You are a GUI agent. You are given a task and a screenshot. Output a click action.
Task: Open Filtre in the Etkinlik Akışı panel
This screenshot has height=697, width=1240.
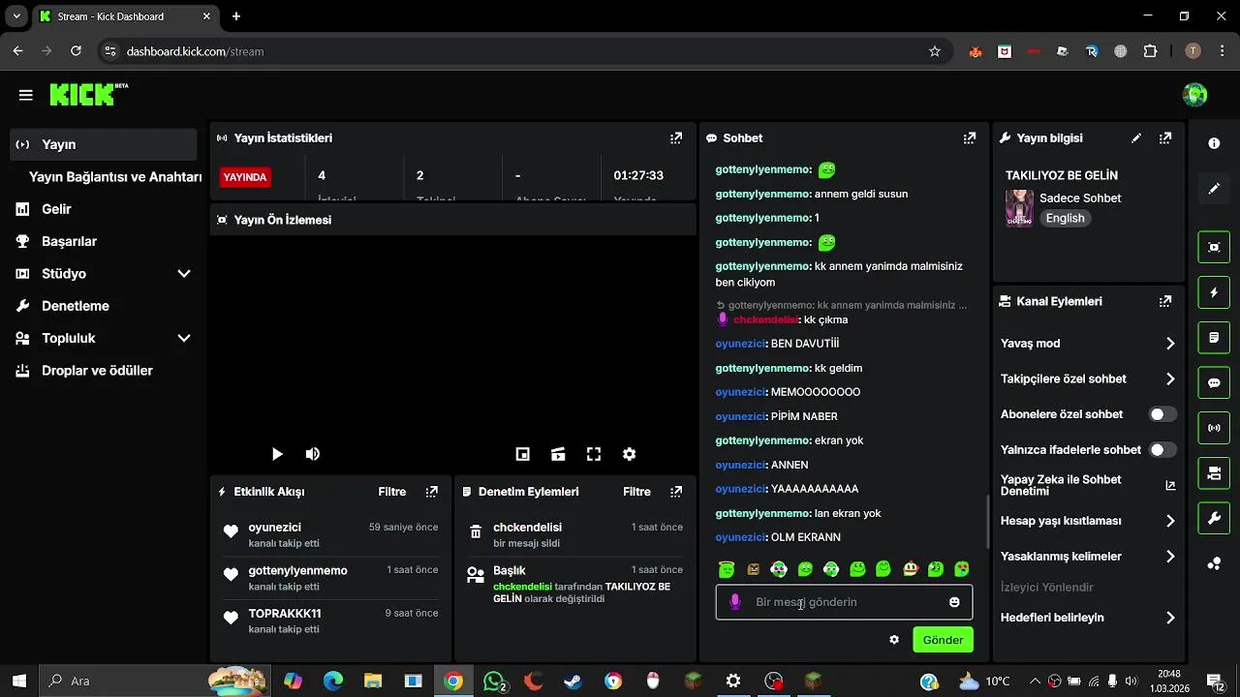click(392, 492)
